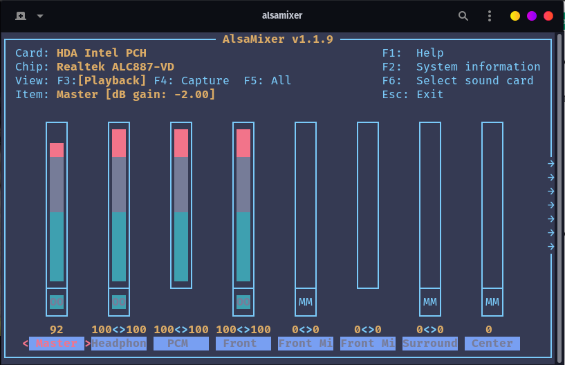The width and height of the screenshot is (565, 365).
Task: Click the purple maximize window button
Action: [532, 16]
